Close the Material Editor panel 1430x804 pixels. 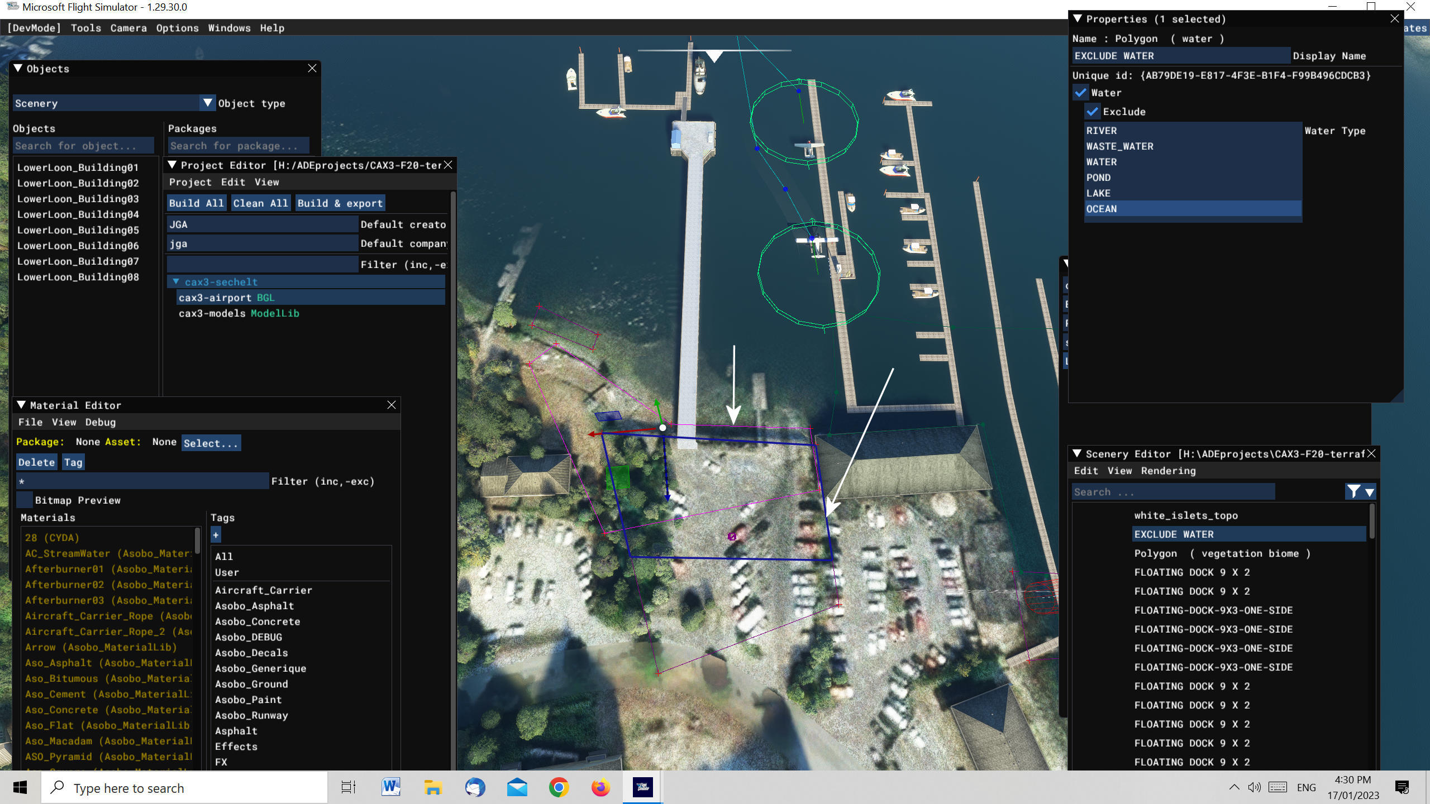[392, 405]
